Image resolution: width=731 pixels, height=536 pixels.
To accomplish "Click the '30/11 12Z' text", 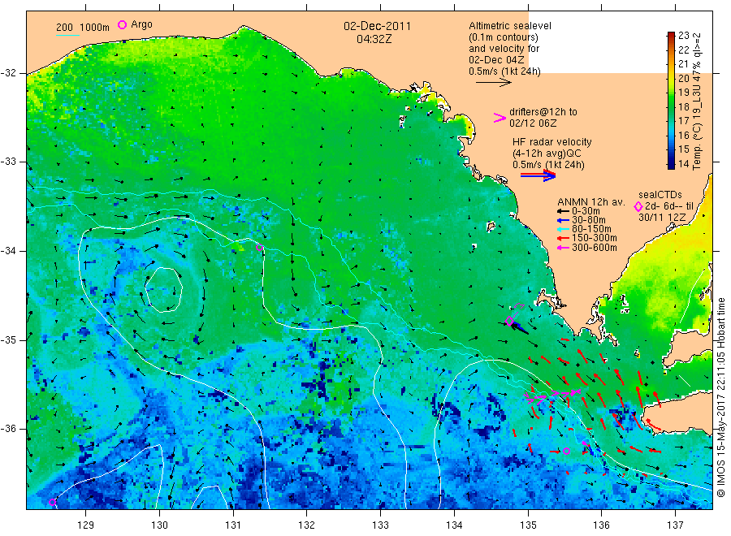I will (x=662, y=218).
